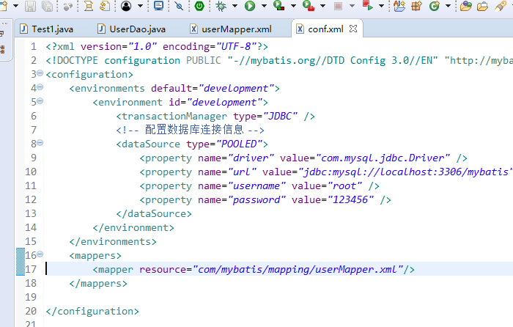Click the Open Type folder icon

[465, 7]
